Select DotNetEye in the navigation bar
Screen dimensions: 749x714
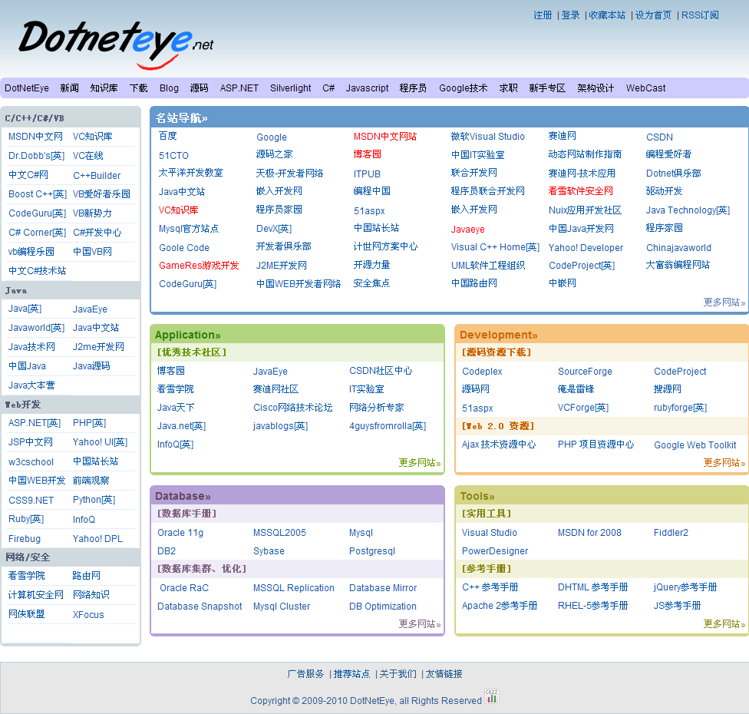pos(27,88)
